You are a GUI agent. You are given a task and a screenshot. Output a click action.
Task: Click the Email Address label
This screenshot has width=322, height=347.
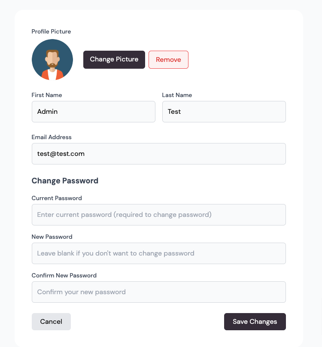tap(52, 137)
